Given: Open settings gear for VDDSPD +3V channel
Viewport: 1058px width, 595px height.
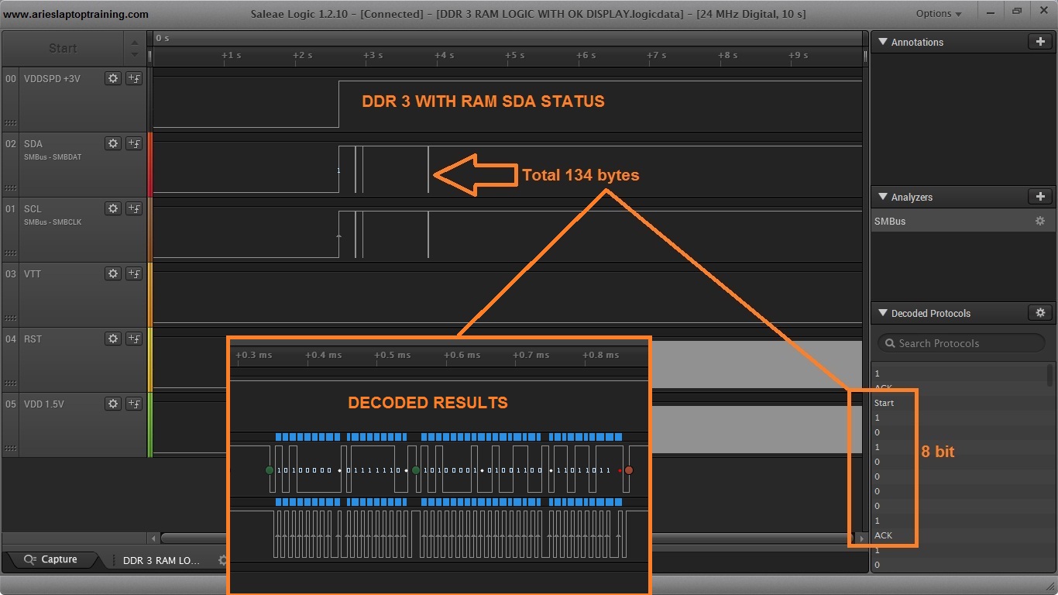Looking at the screenshot, I should 113,78.
